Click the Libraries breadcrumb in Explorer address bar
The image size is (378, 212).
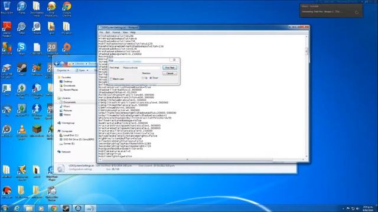(x=80, y=64)
